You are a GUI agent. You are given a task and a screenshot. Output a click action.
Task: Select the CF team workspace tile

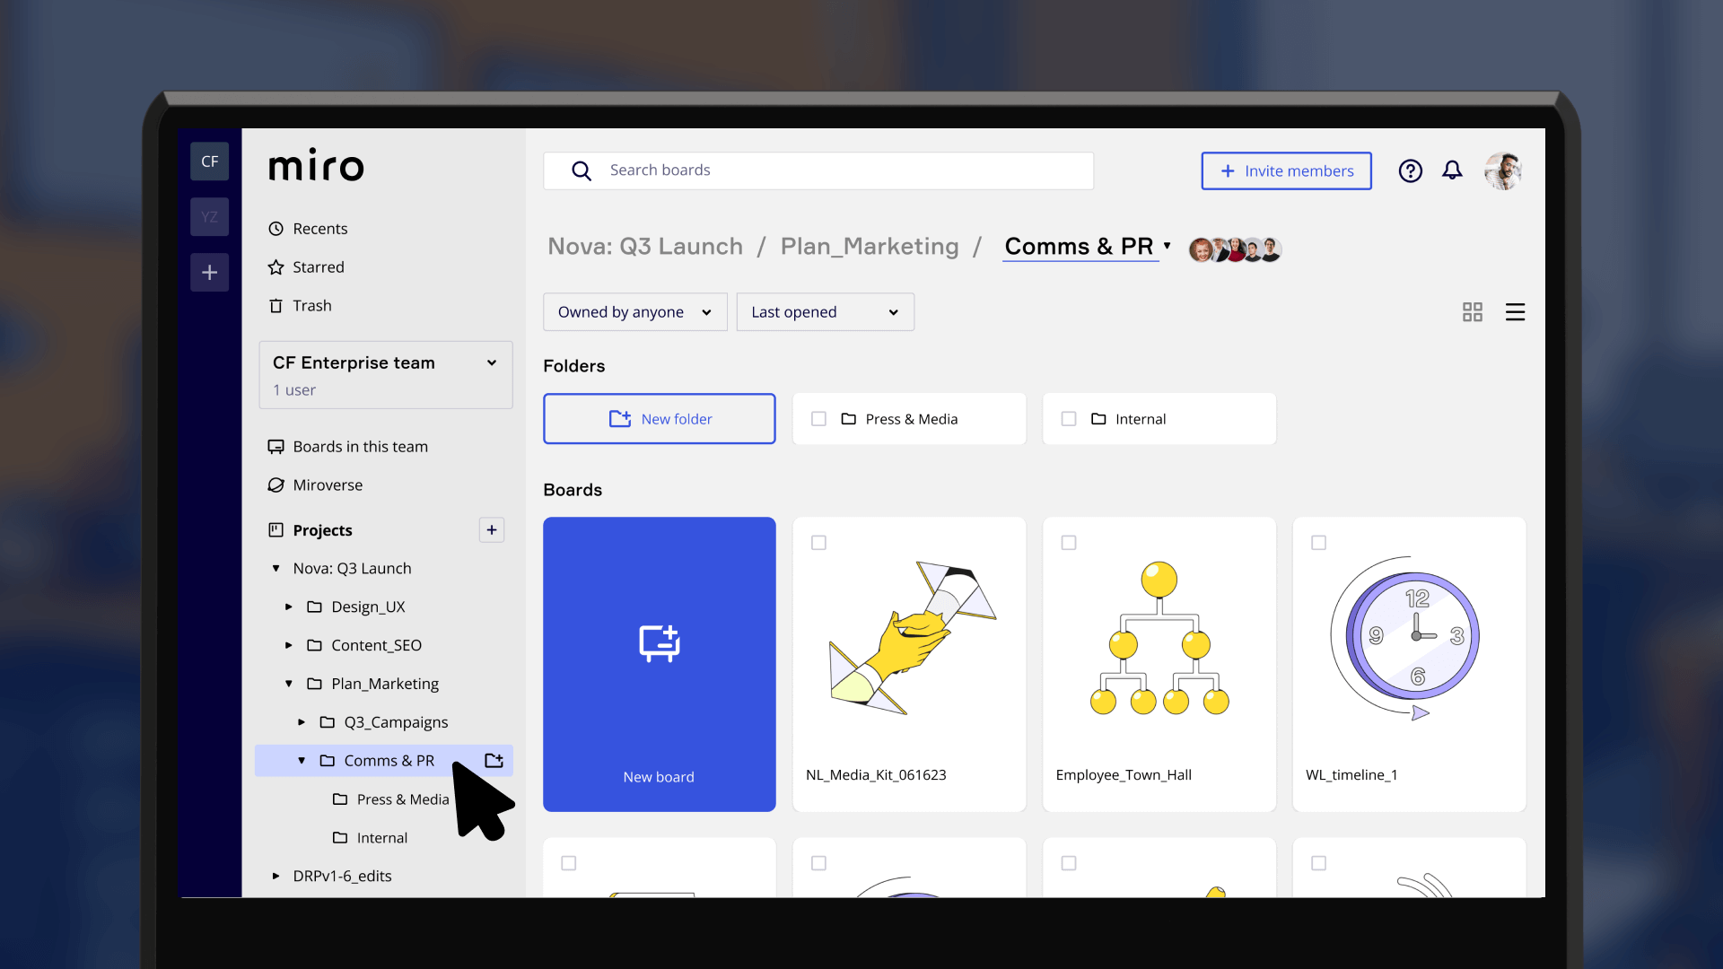coord(209,161)
